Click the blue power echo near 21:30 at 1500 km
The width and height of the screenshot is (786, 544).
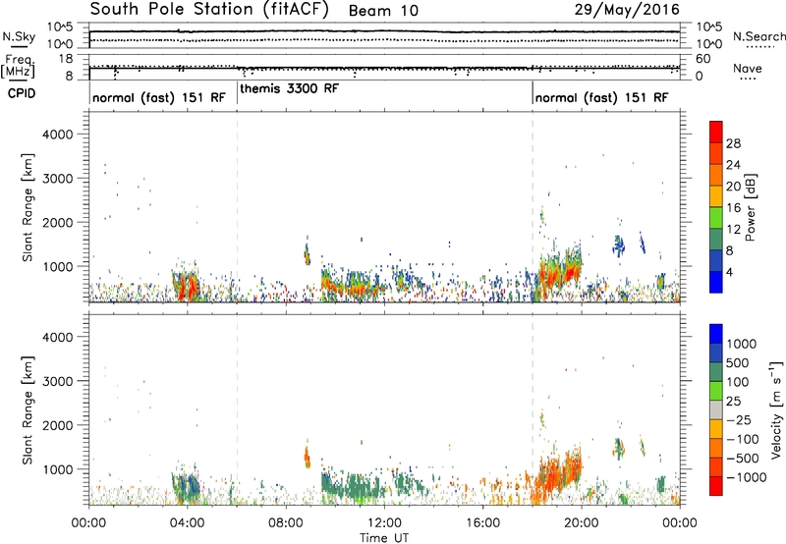click(620, 245)
